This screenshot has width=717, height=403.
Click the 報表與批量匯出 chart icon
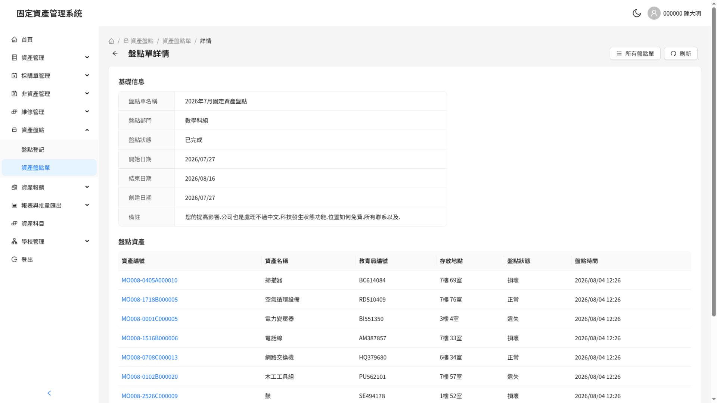(14, 206)
